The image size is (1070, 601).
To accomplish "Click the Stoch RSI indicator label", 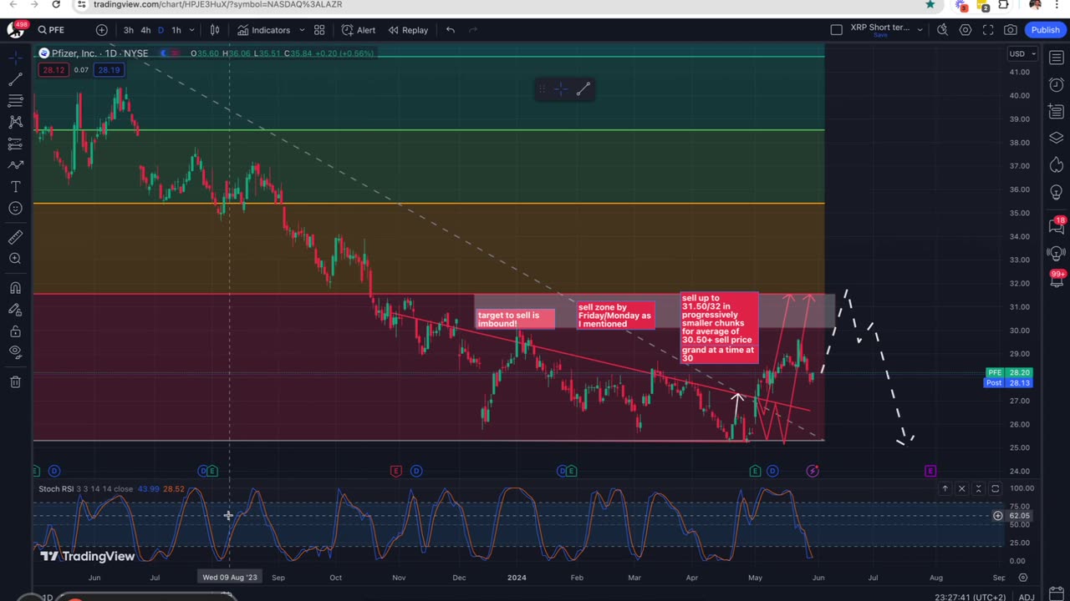I will (56, 489).
